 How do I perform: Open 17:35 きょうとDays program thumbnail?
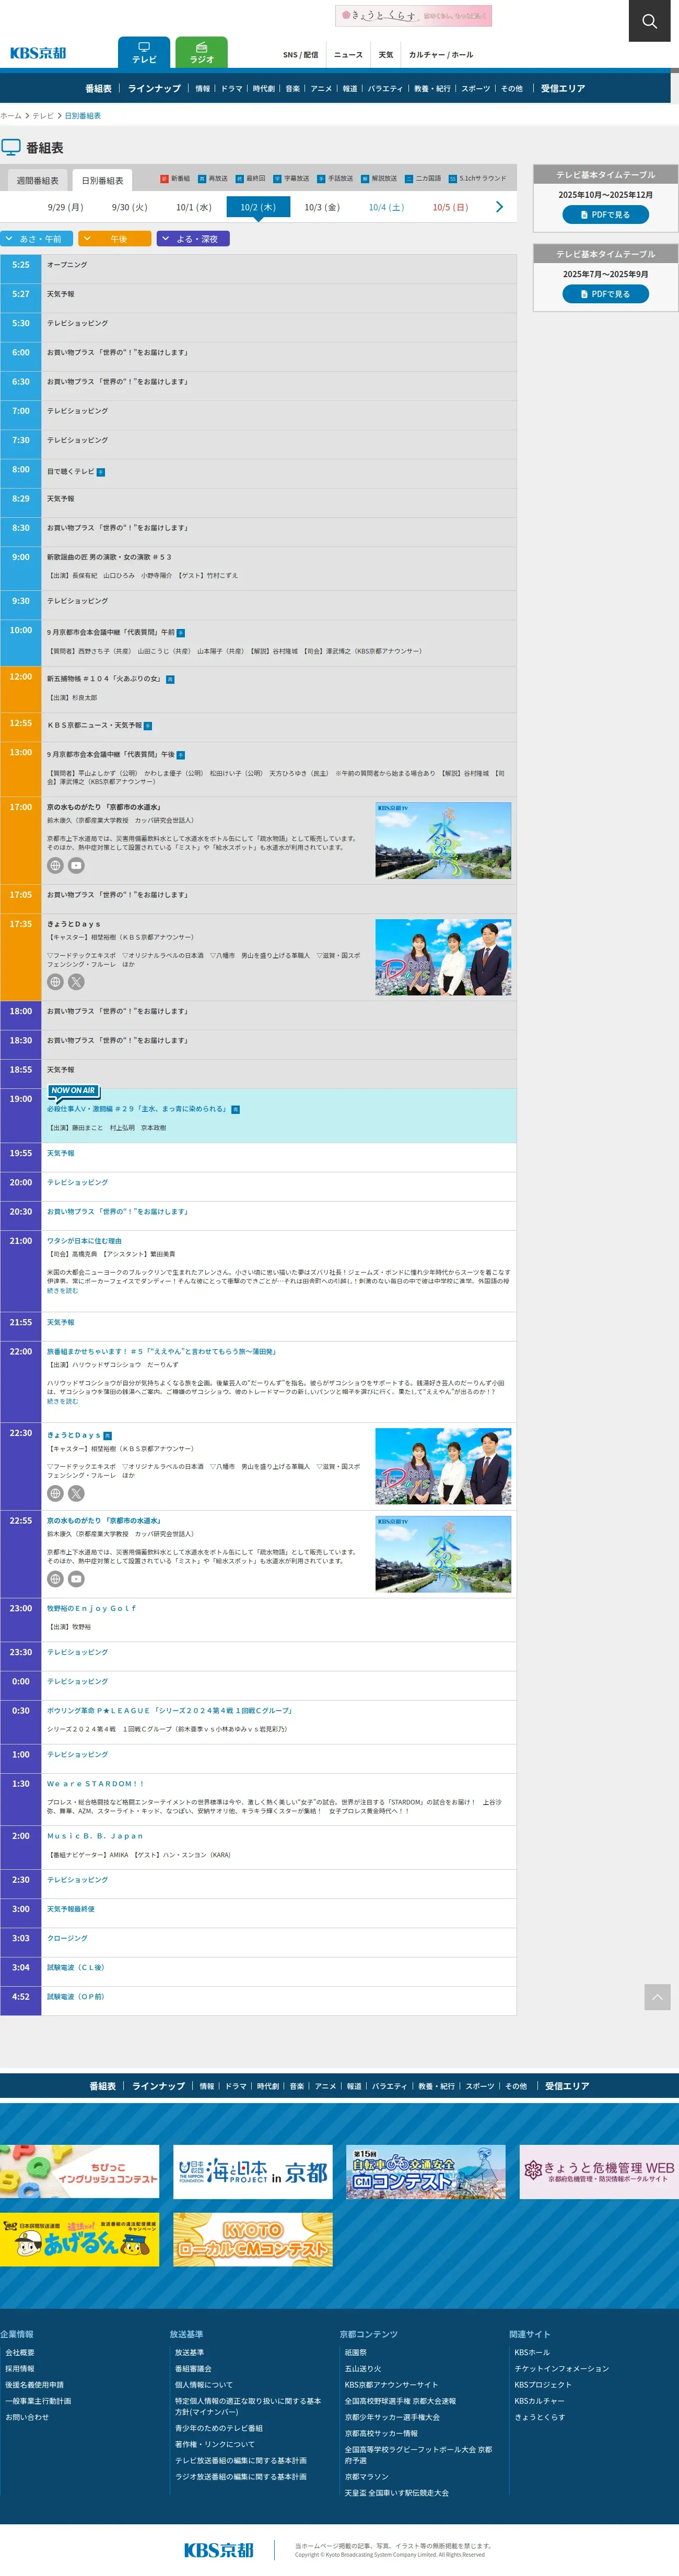(443, 957)
